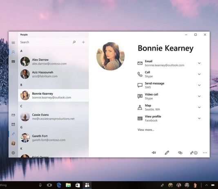Screen dimensions: 218x189
Task: Expand the Call Skype options chevron
Action: click(199, 74)
